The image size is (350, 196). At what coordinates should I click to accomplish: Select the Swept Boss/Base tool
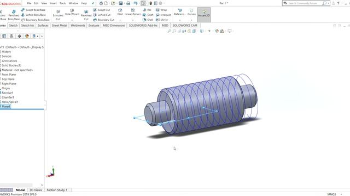tap(33, 10)
